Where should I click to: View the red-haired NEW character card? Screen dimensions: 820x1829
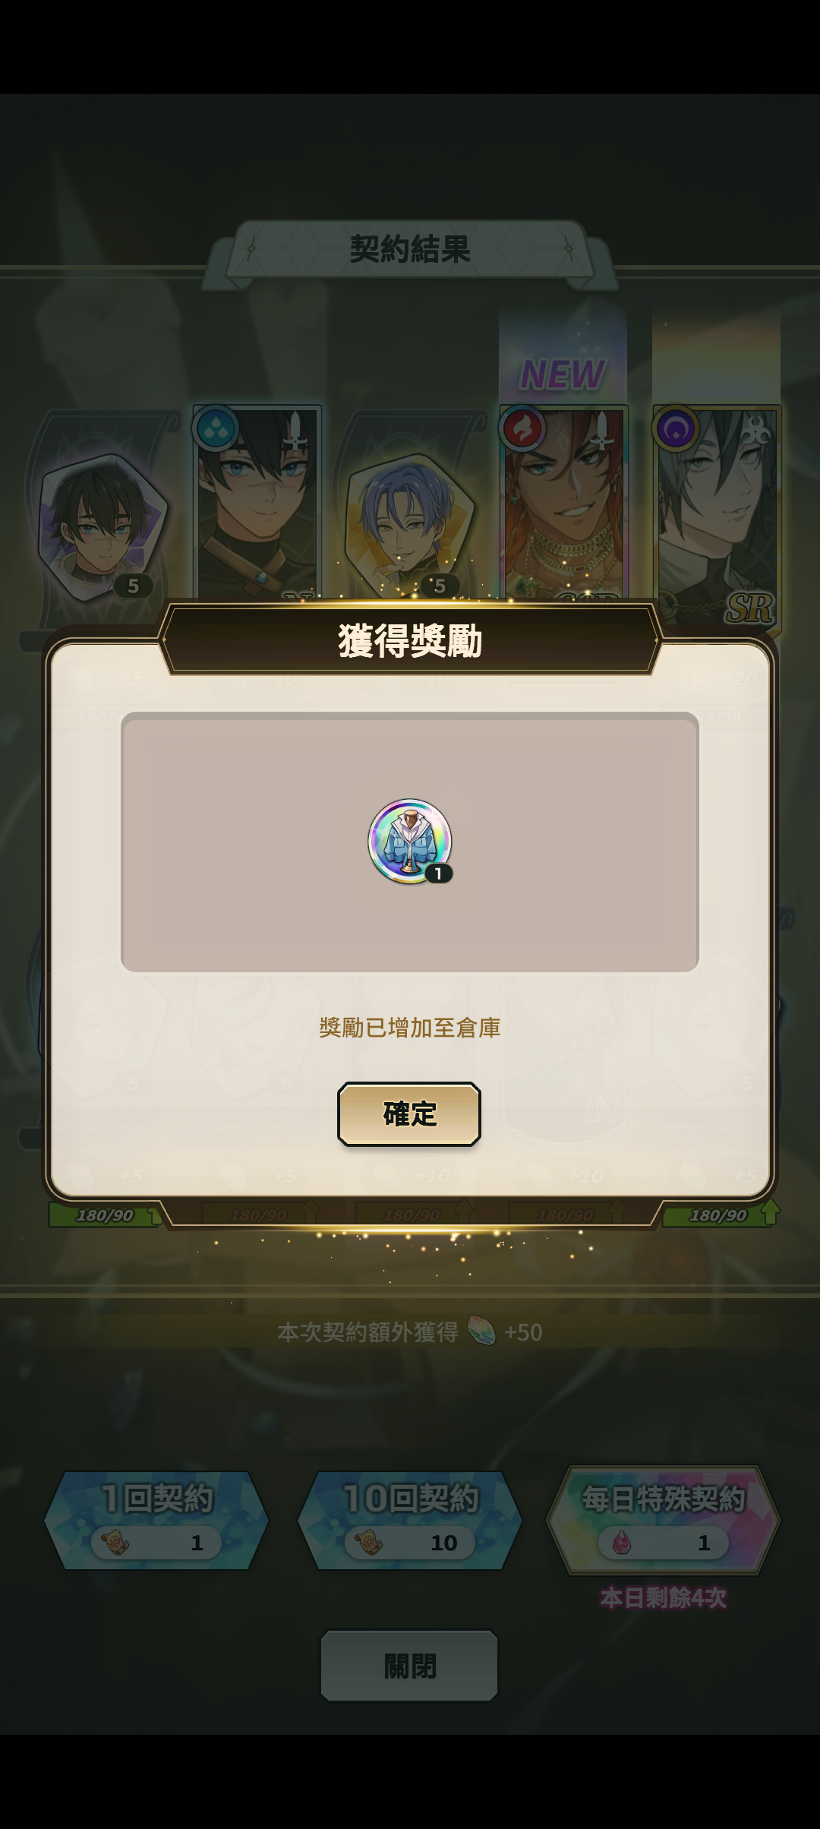pos(563,505)
